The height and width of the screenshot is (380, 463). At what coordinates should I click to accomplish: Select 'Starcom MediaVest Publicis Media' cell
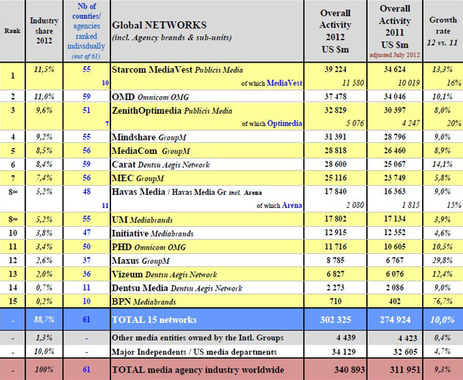(178, 70)
